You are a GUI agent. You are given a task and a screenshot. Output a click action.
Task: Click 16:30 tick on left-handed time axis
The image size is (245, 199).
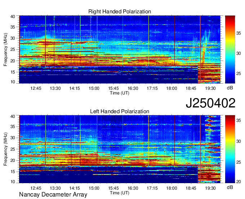[133, 188]
